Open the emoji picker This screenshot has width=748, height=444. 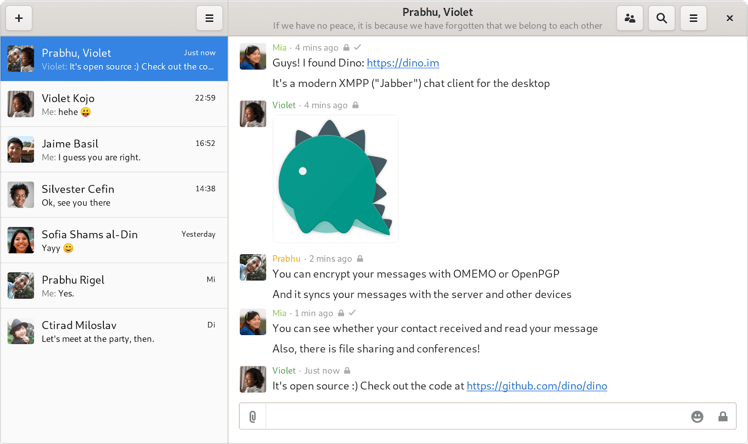coord(697,416)
